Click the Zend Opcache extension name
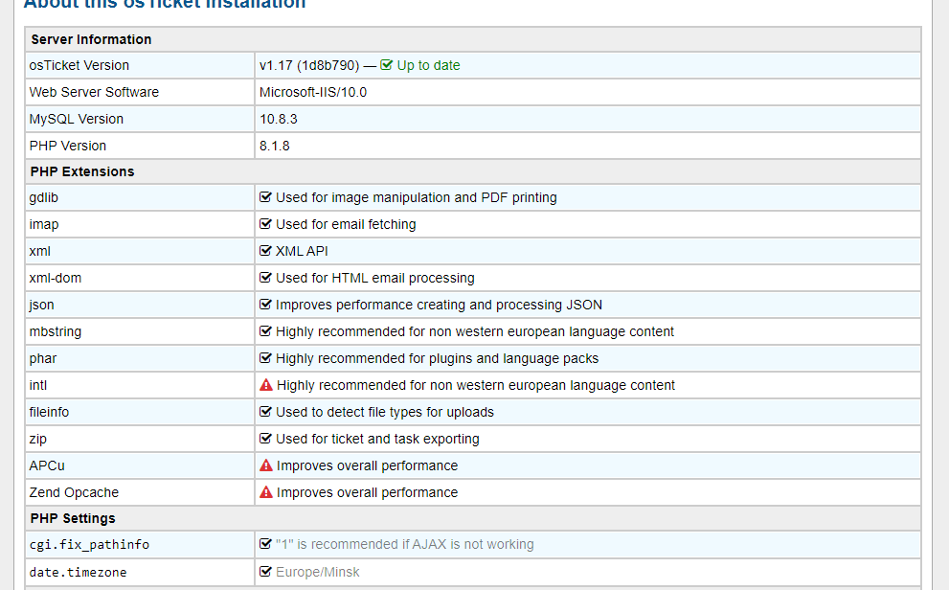 coord(74,492)
